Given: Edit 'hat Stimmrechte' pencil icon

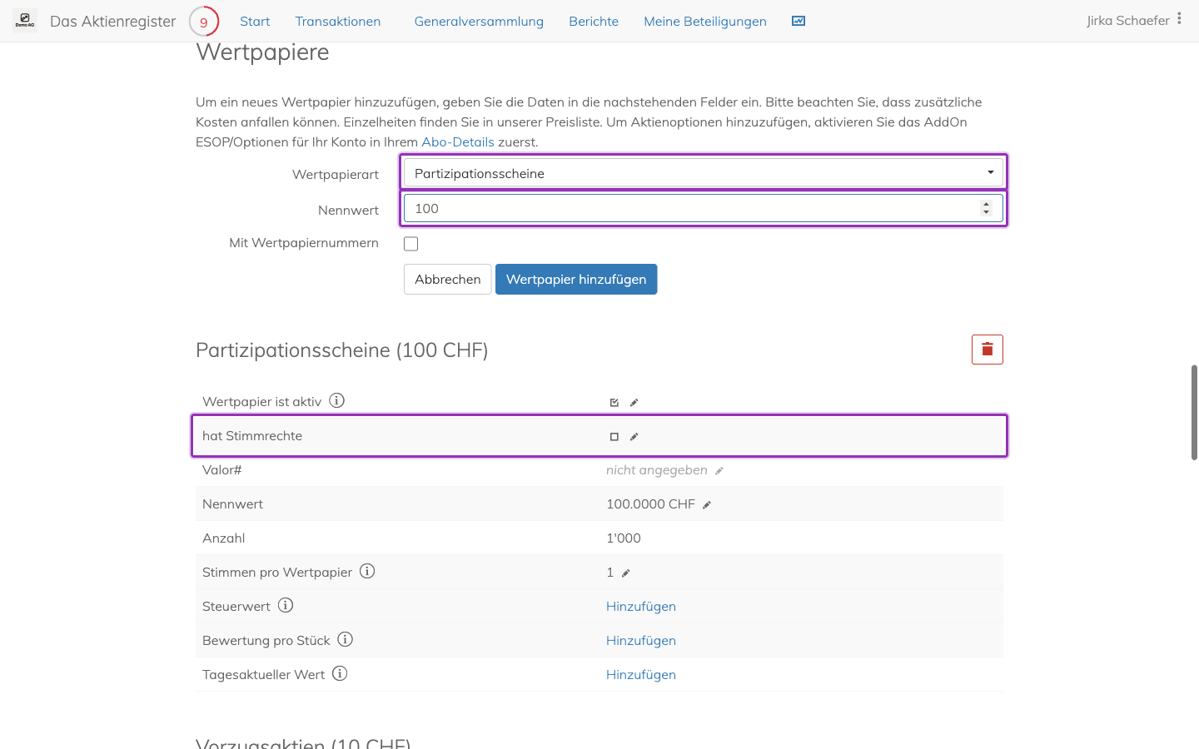Looking at the screenshot, I should click(x=634, y=437).
